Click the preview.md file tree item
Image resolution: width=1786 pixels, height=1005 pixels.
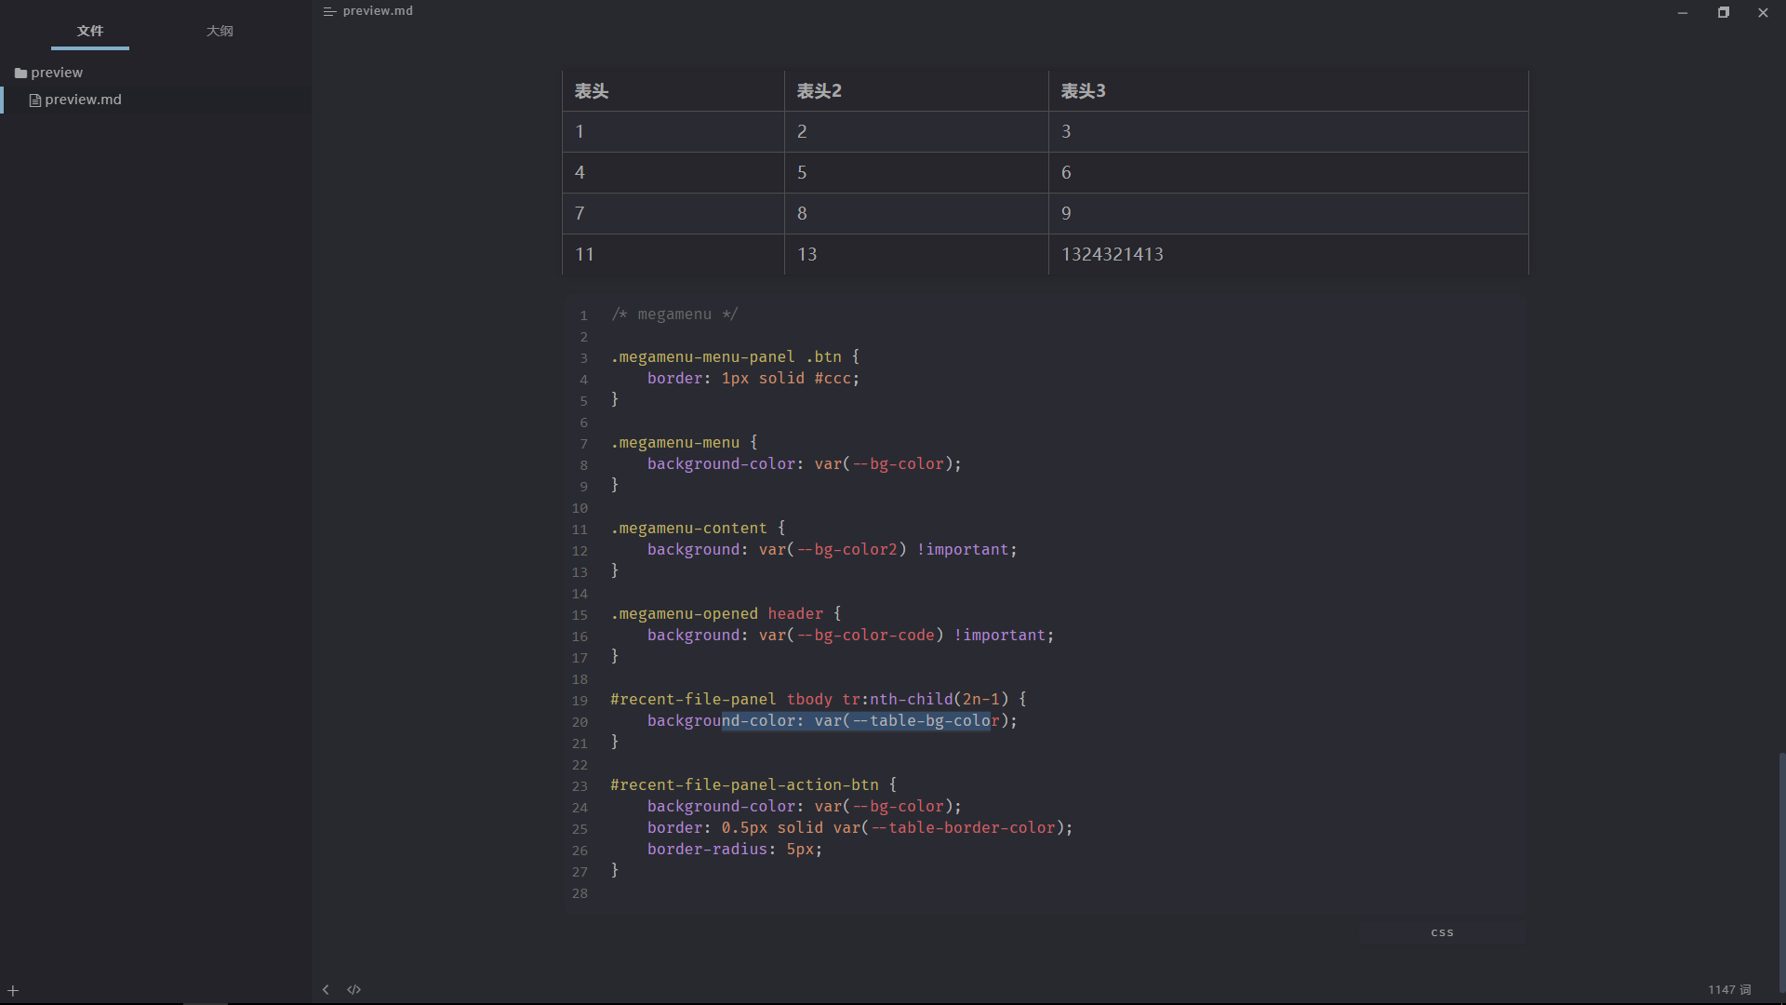82,98
